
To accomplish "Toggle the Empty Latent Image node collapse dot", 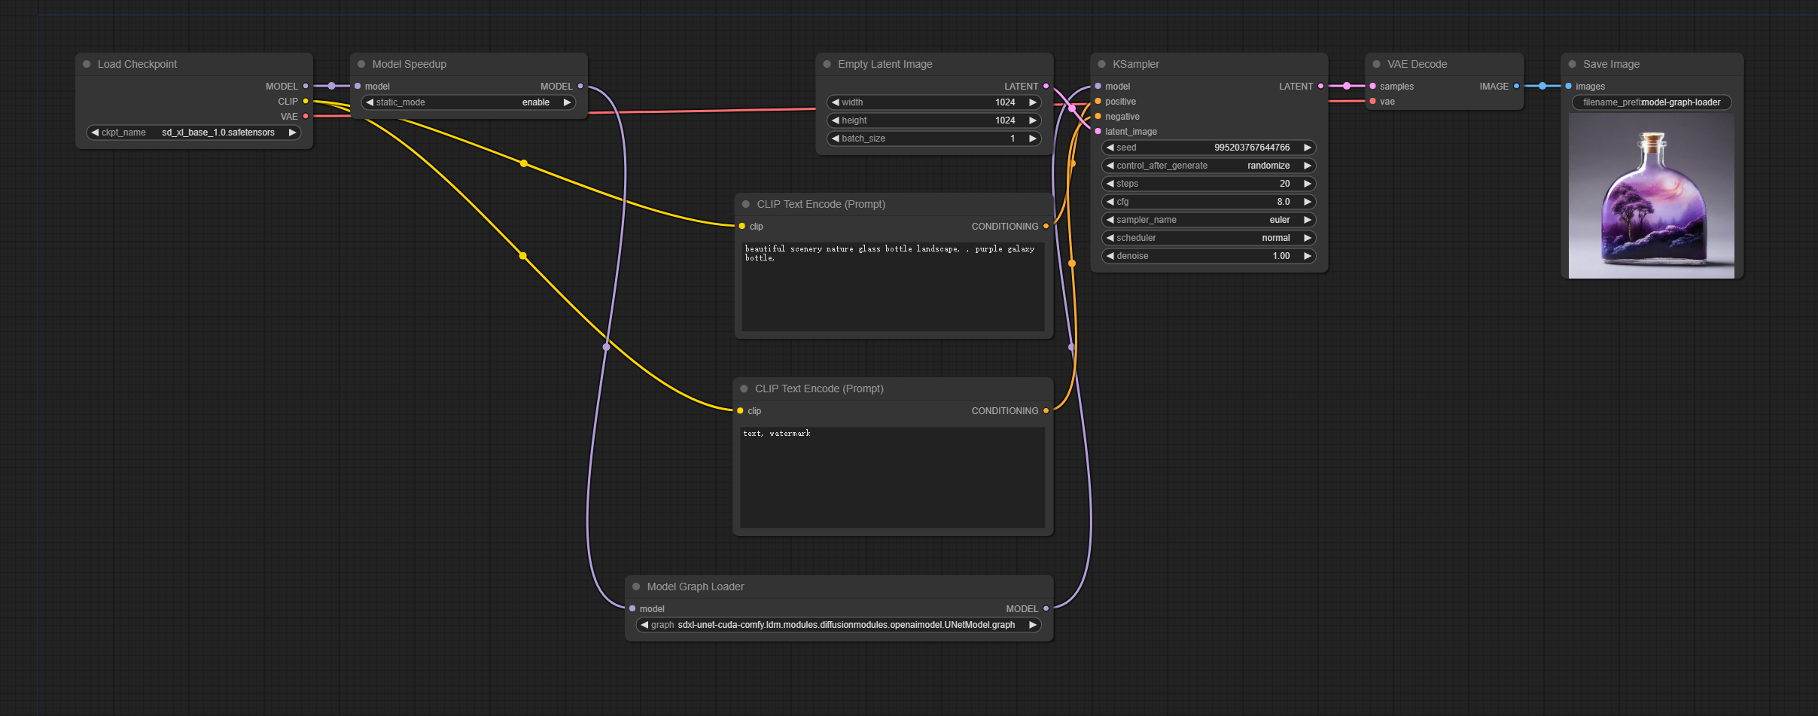I will tap(827, 65).
